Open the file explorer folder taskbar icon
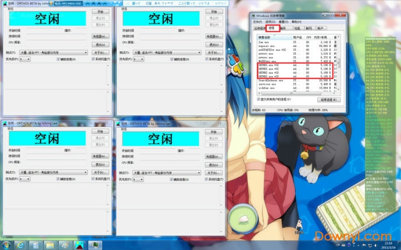 (49, 244)
